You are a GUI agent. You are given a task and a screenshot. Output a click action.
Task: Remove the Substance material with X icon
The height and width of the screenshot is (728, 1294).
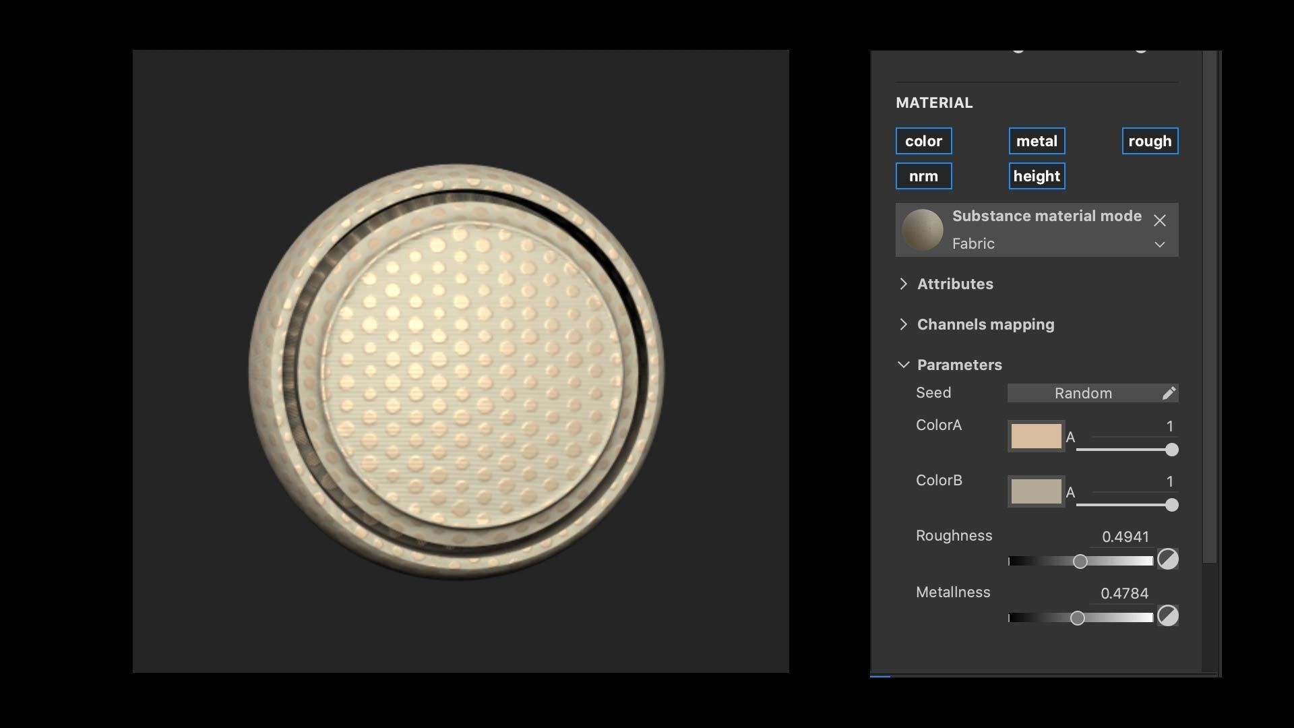coord(1159,220)
